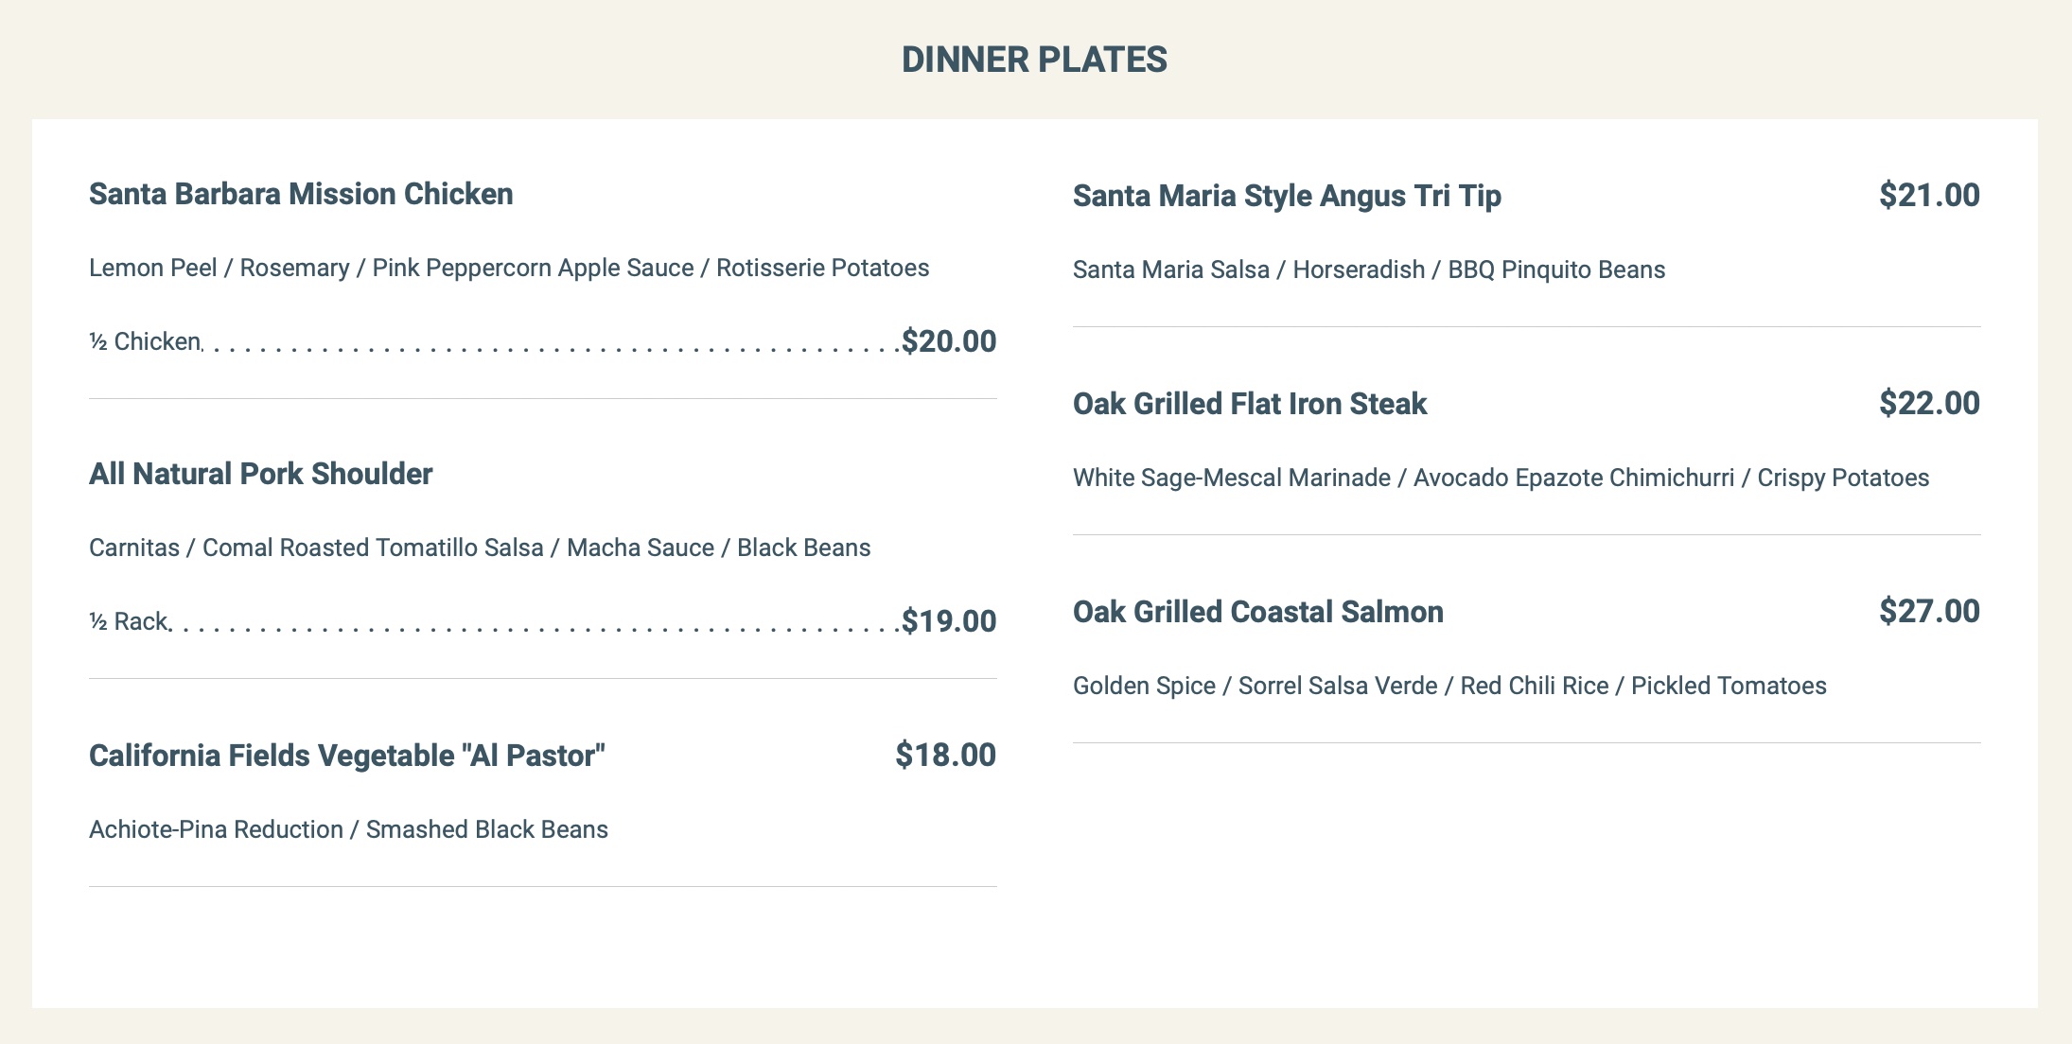This screenshot has height=1044, width=2072.
Task: Click the ½ Chicken portion label
Action: pos(145,341)
